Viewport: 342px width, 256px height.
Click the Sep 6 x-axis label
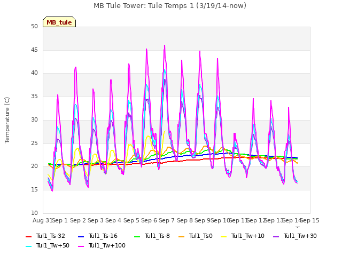point(149,220)
